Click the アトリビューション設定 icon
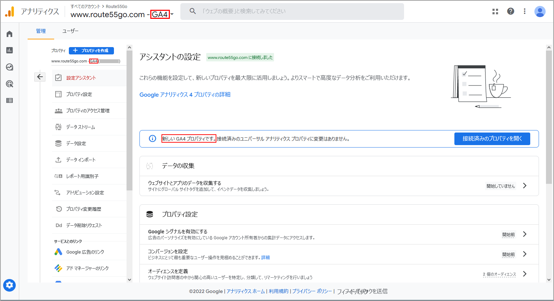This screenshot has height=301, width=554. coord(57,193)
